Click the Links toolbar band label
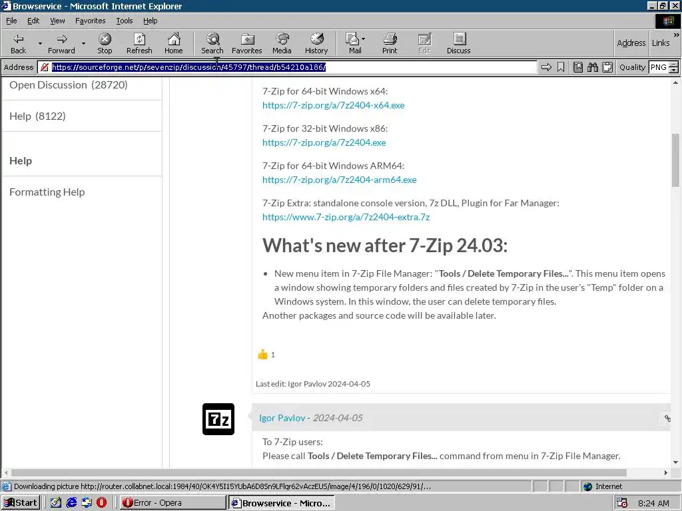 click(661, 43)
